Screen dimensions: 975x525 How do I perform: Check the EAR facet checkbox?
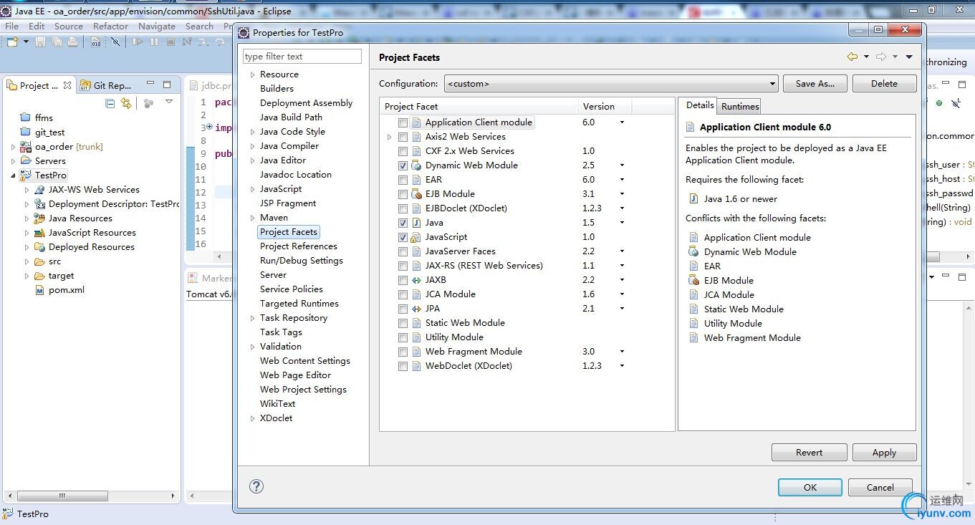pos(403,180)
